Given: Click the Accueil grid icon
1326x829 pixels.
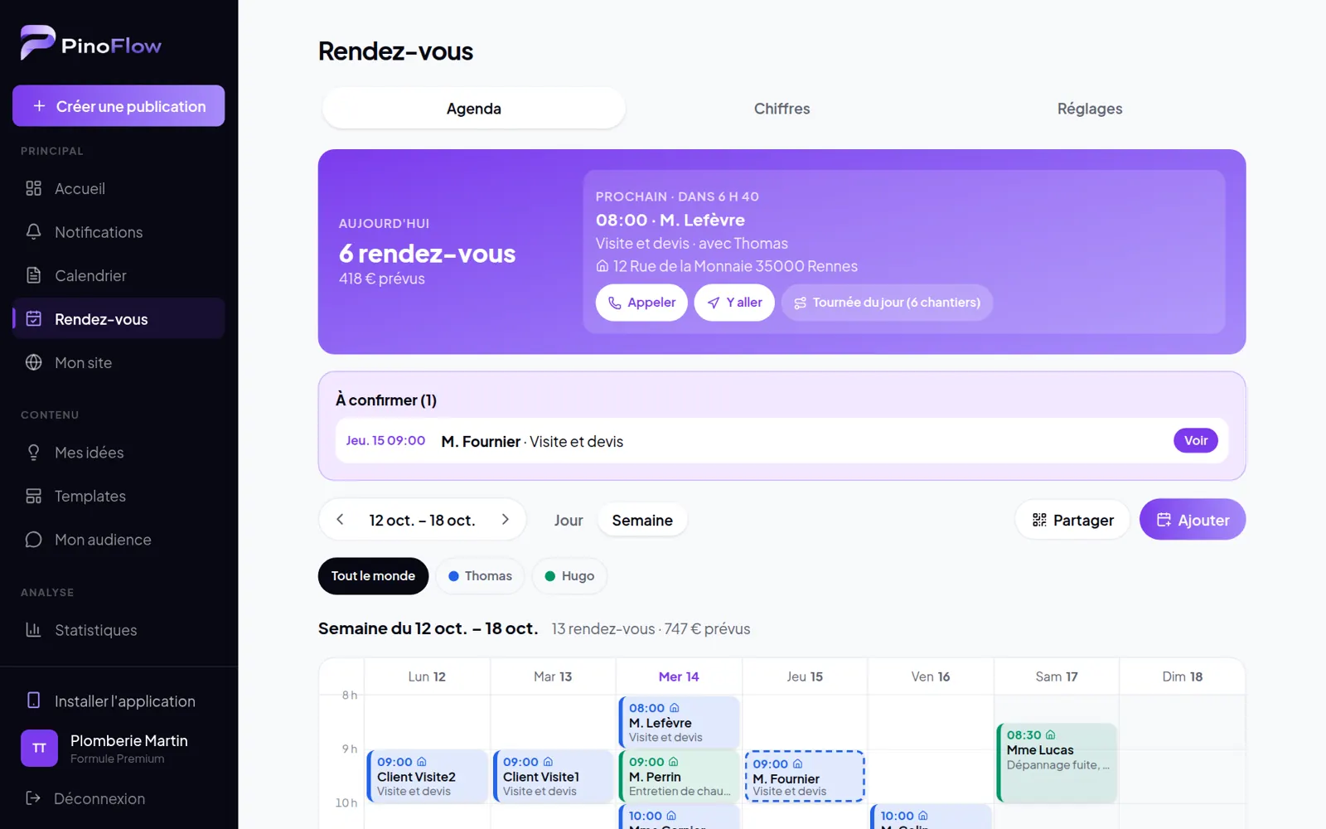Looking at the screenshot, I should point(33,188).
